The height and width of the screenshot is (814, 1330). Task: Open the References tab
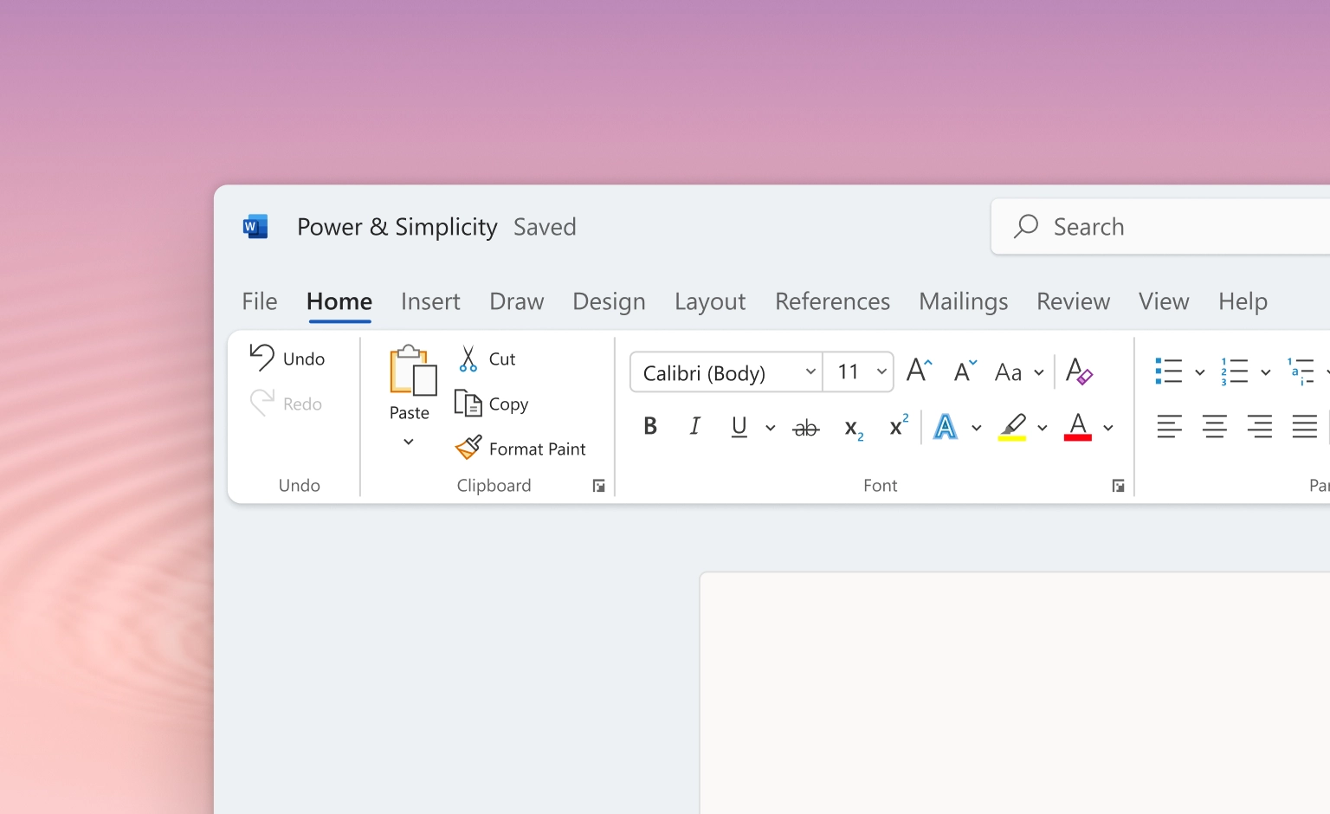coord(832,301)
